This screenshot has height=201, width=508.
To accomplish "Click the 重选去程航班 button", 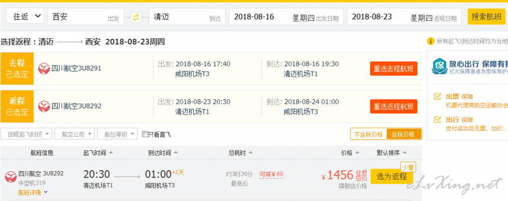I will pyautogui.click(x=394, y=69).
